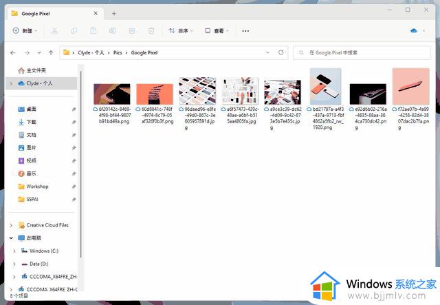
Task: Select thumbnail 6f20142c-8469 png image
Action: tap(112, 94)
